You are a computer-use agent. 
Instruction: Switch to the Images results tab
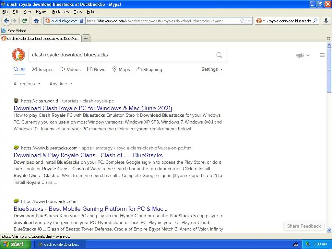[x=42, y=69]
